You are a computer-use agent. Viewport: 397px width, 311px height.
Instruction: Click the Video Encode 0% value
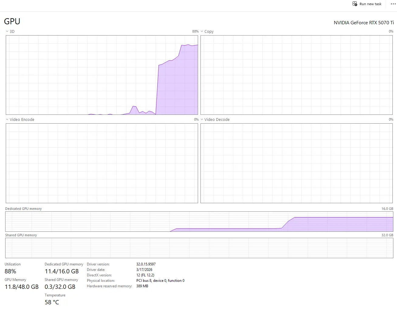tap(196, 119)
